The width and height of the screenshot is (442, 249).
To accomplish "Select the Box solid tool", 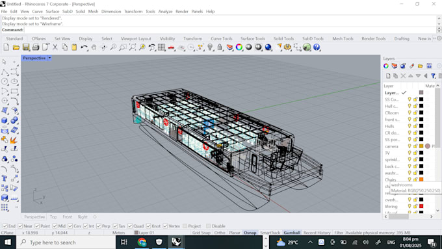I will pyautogui.click(x=5, y=120).
